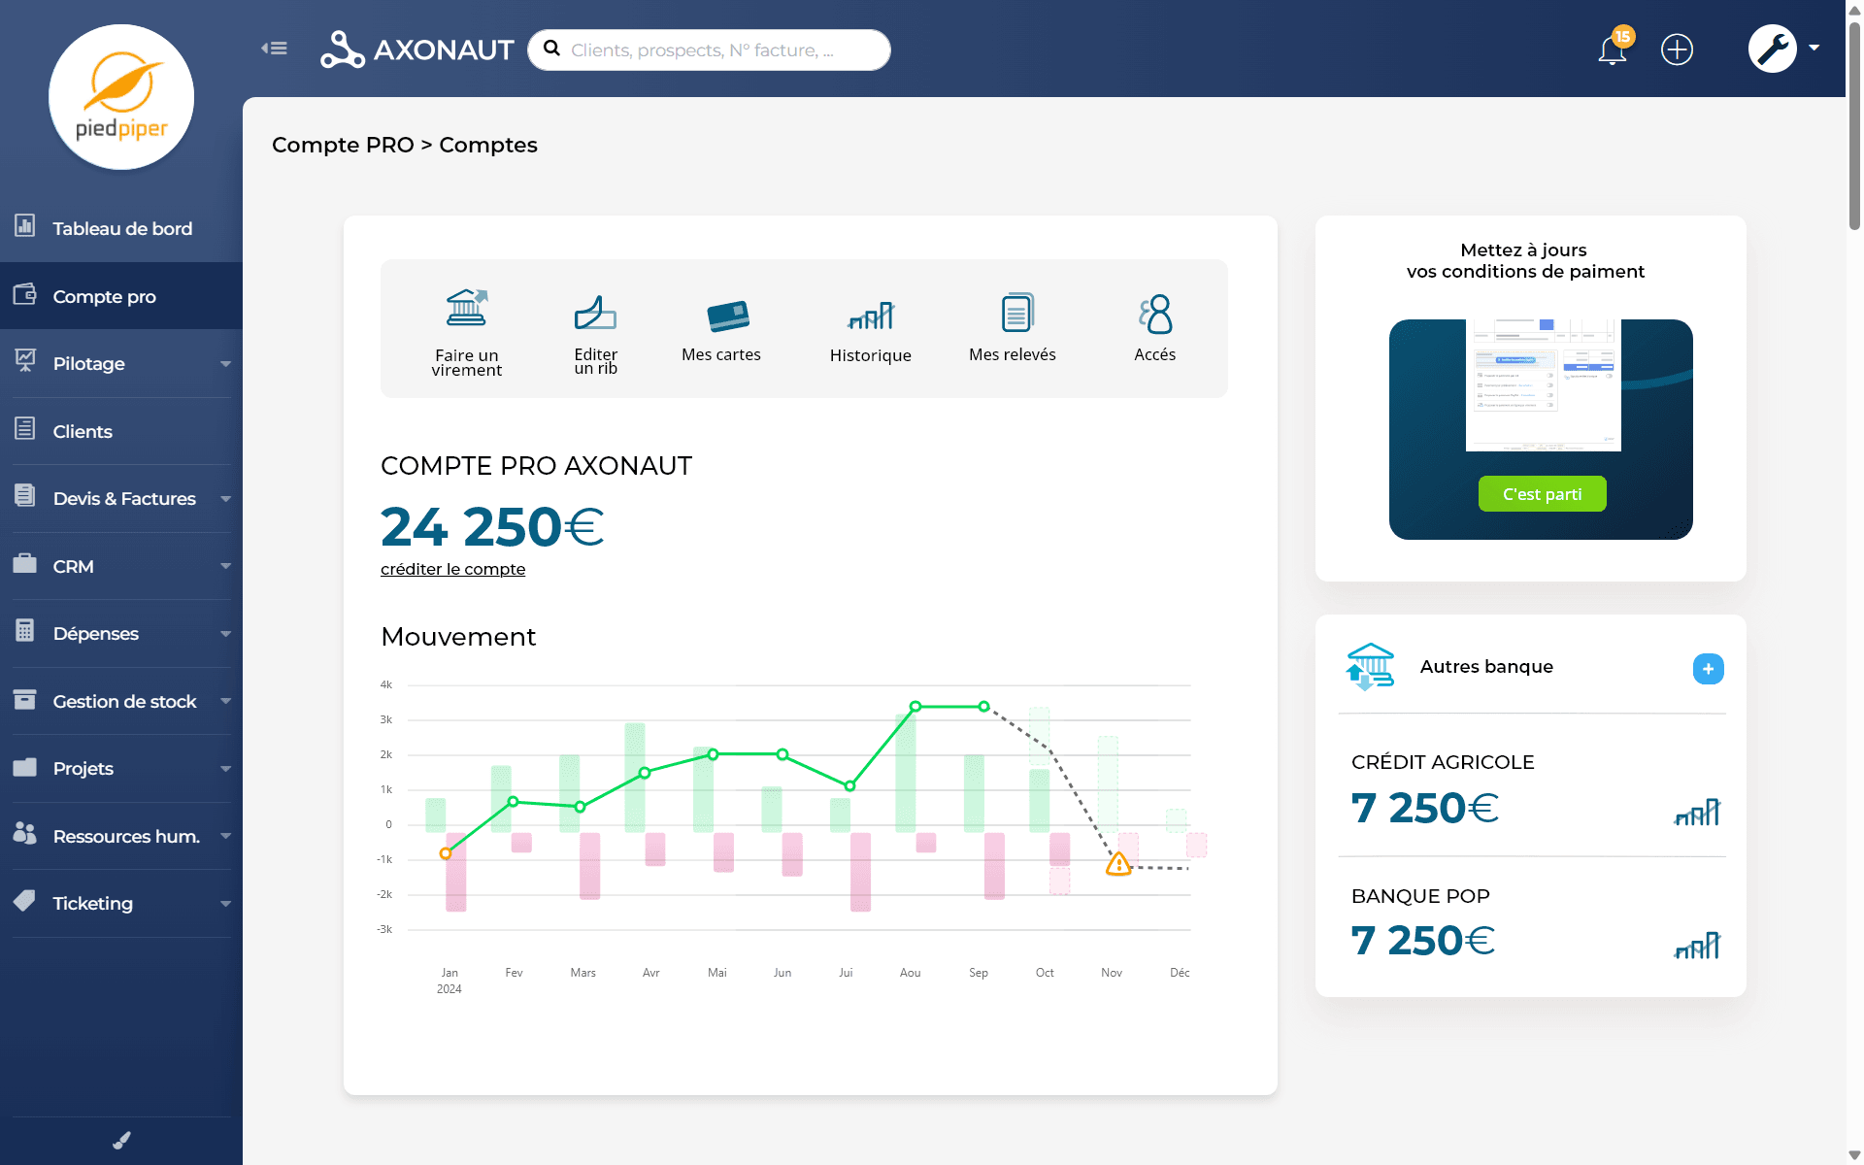Add another bank with plus button
The height and width of the screenshot is (1165, 1864).
[x=1708, y=669]
